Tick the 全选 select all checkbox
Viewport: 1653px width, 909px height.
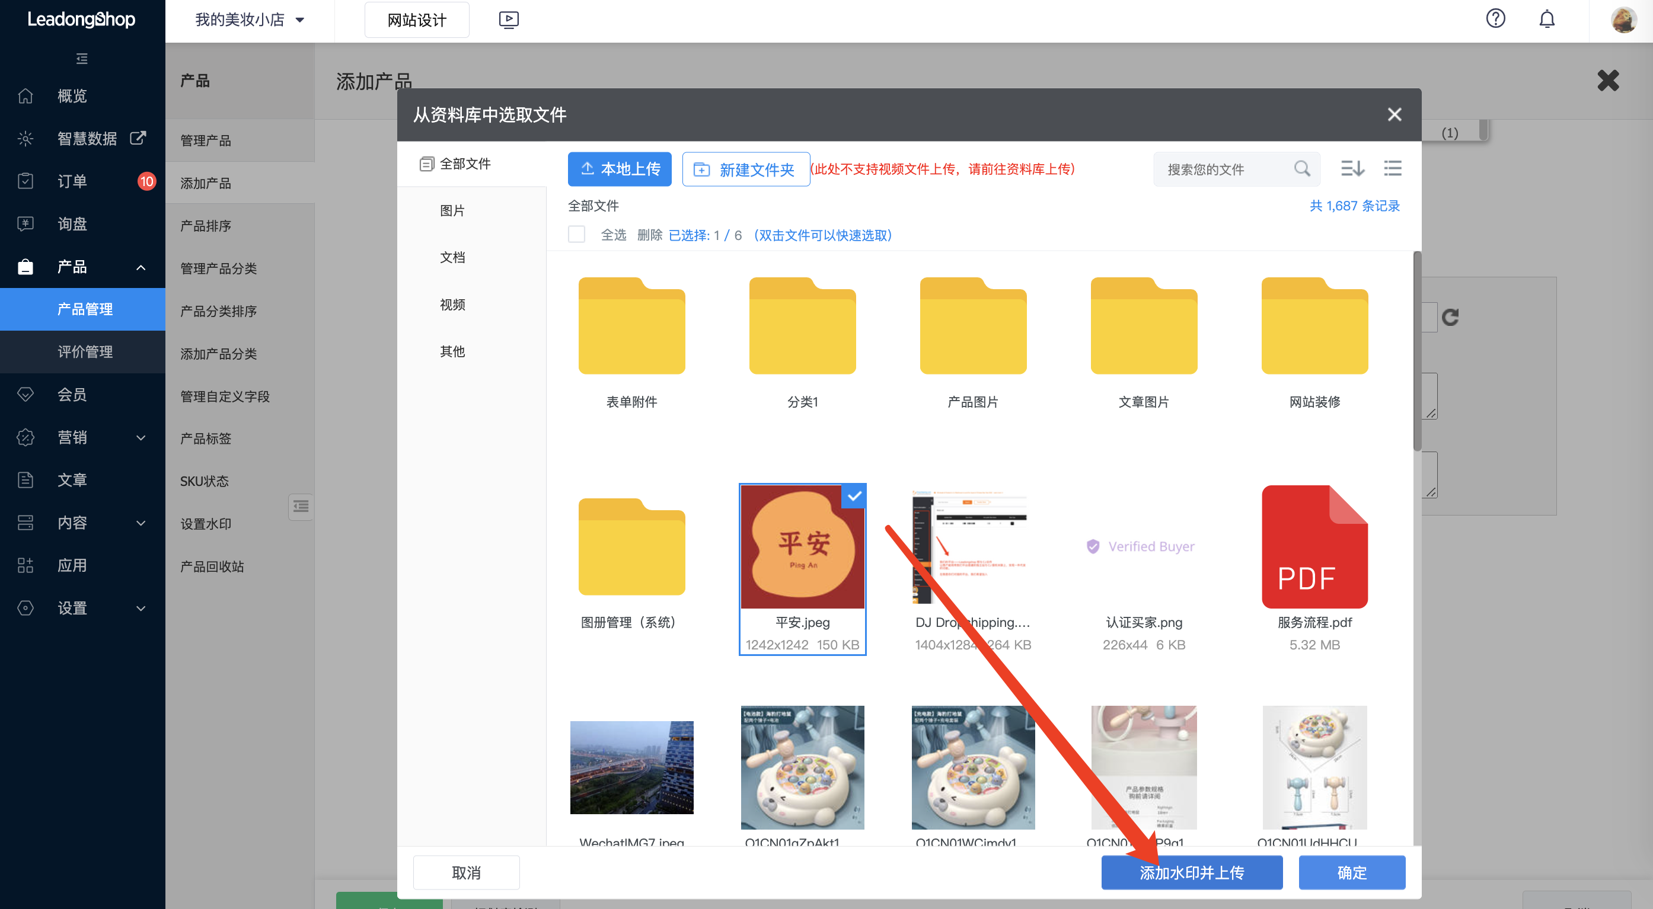576,235
